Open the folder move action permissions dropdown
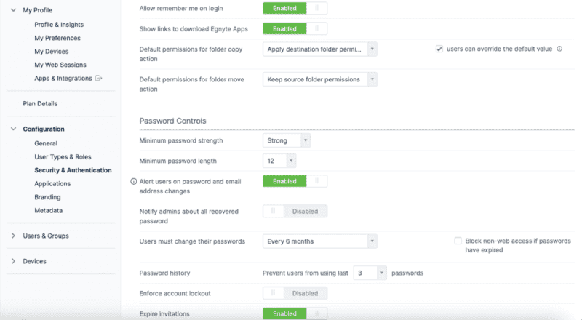Image resolution: width=582 pixels, height=320 pixels. 319,79
